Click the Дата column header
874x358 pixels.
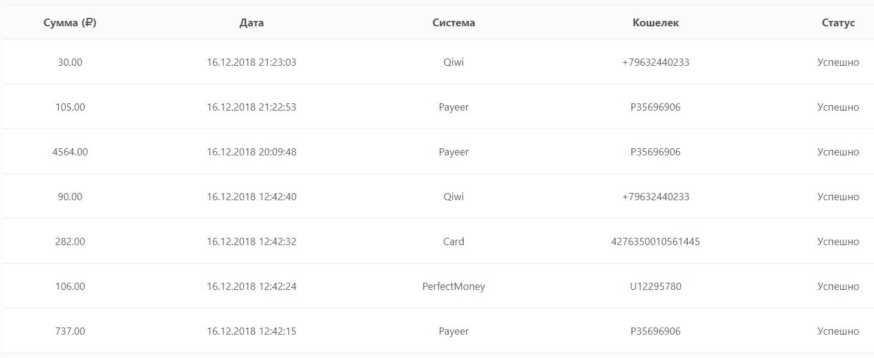coord(252,23)
